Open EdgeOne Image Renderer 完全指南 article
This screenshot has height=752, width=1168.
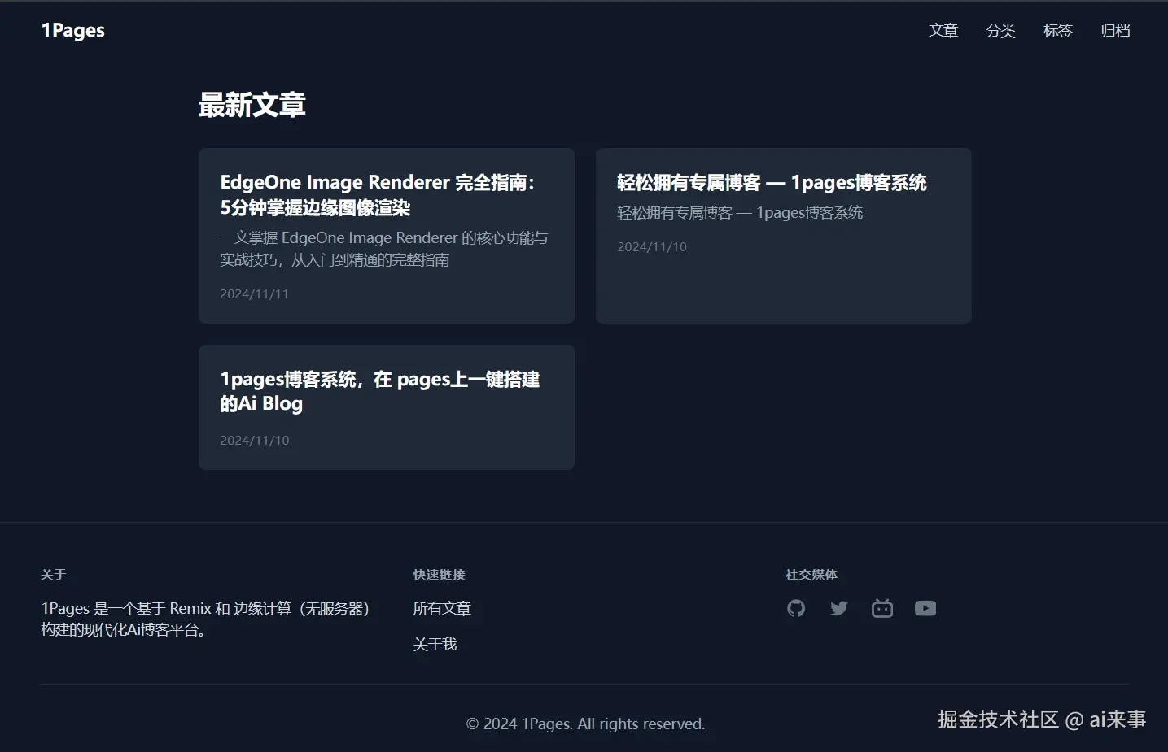pos(378,195)
